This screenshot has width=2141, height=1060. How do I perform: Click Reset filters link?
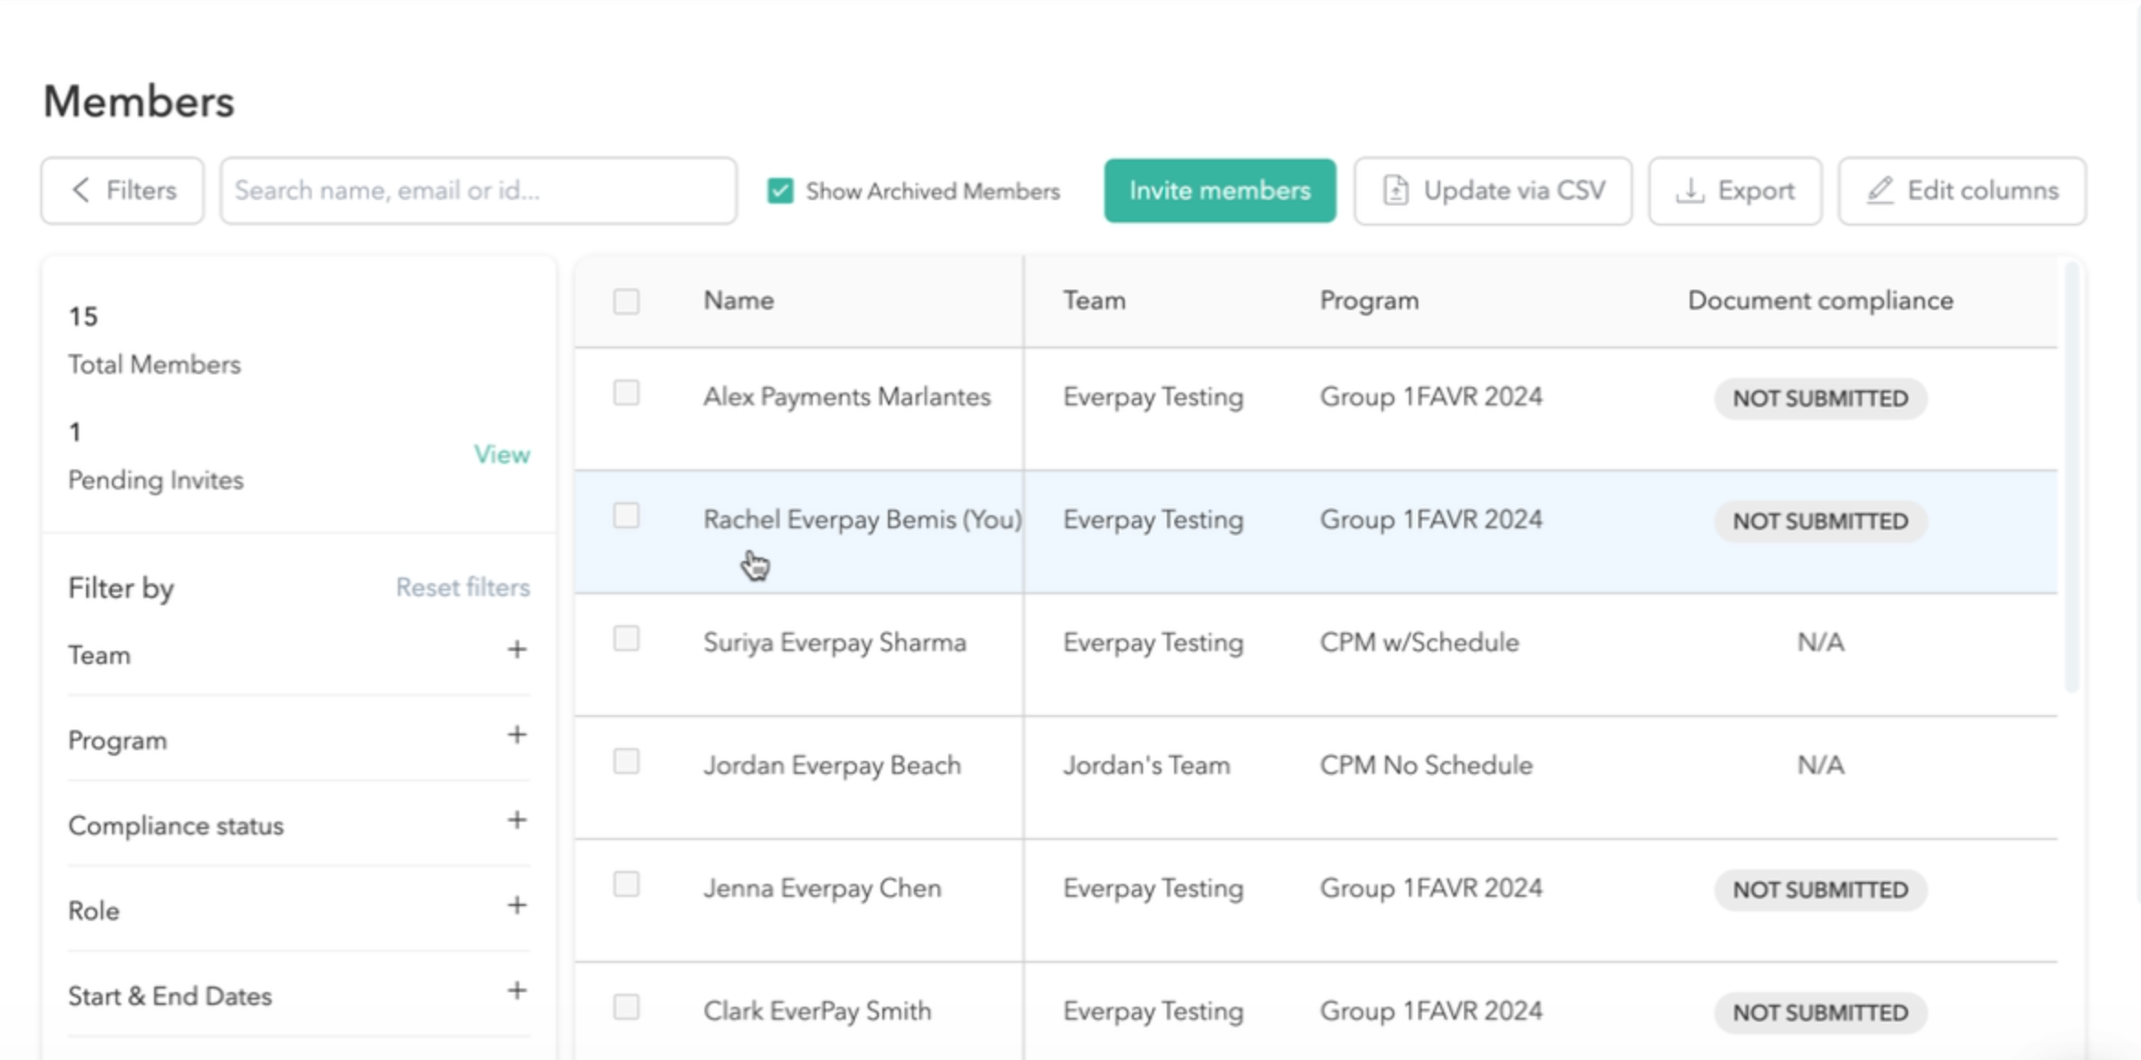click(462, 587)
